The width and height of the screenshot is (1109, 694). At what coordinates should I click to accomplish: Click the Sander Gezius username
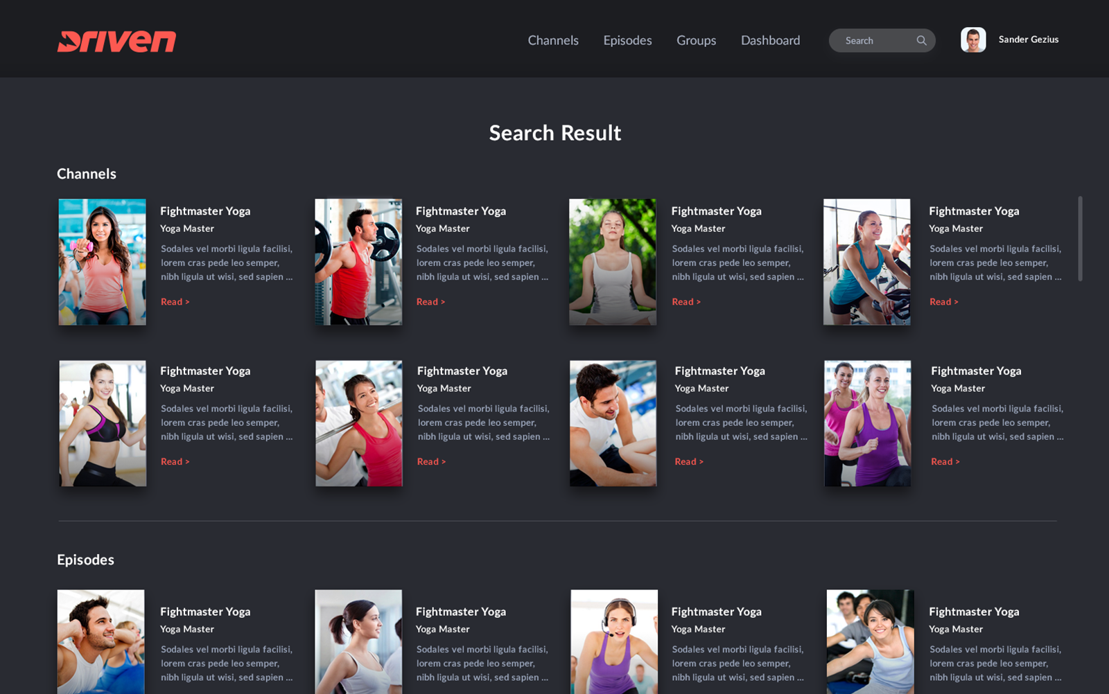coord(1028,39)
